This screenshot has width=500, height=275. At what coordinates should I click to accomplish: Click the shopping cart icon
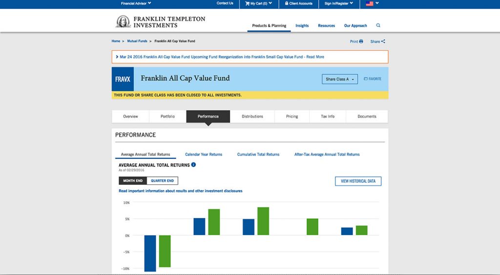[x=247, y=3]
